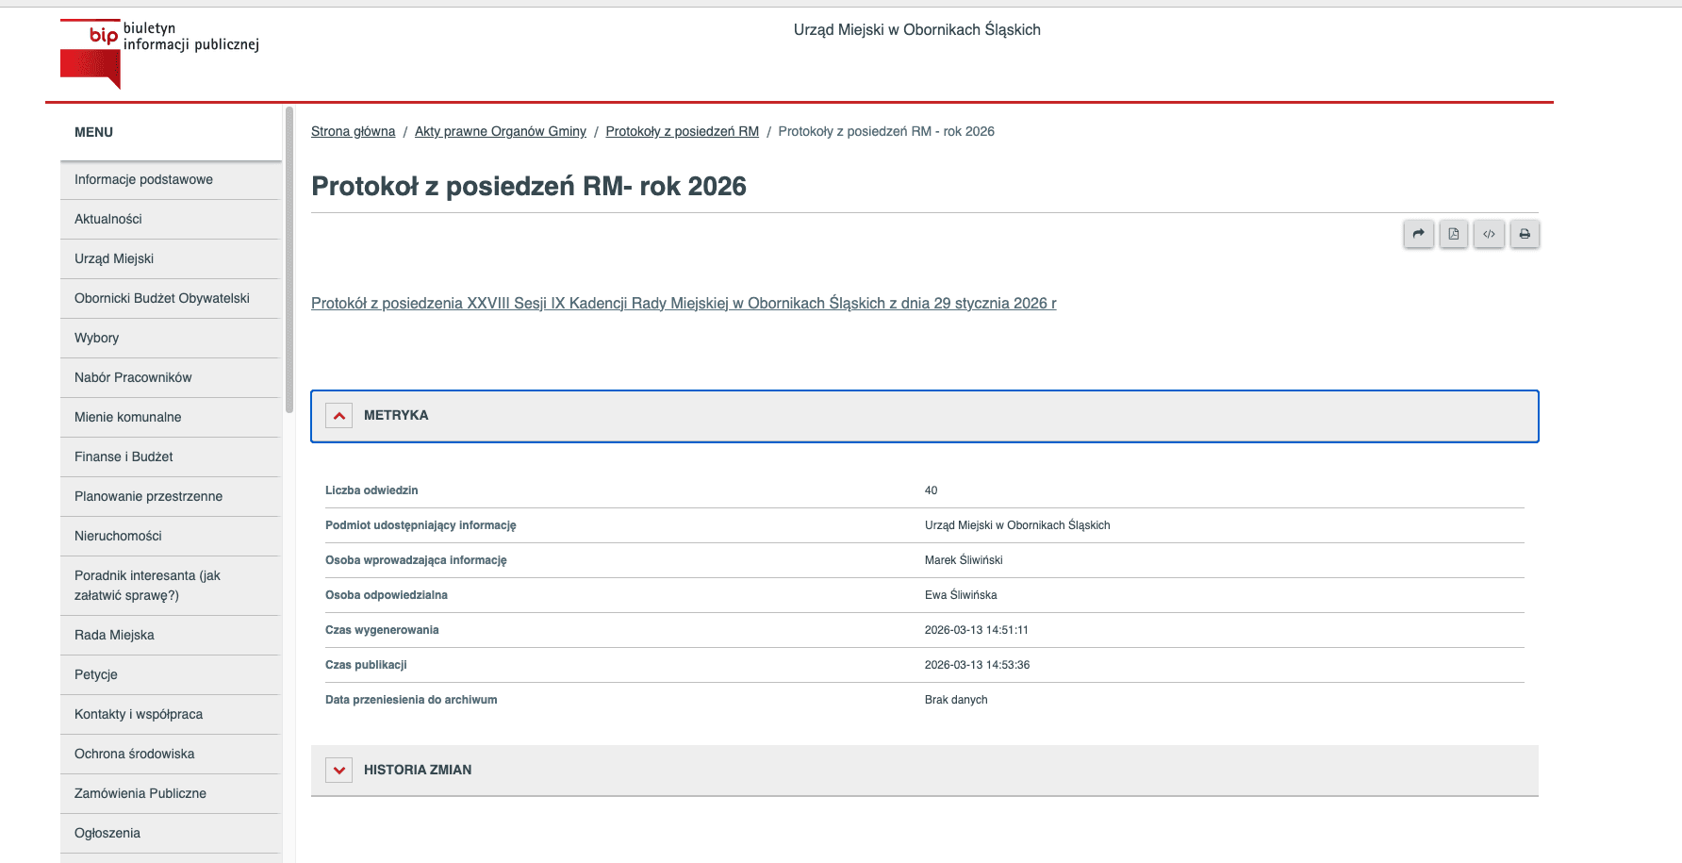
Task: Export the page as PDF
Action: click(x=1454, y=234)
